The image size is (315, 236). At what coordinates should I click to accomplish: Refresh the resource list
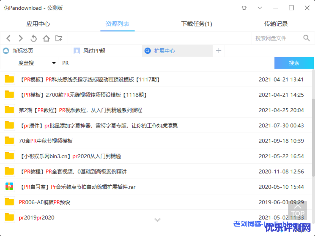(34, 38)
